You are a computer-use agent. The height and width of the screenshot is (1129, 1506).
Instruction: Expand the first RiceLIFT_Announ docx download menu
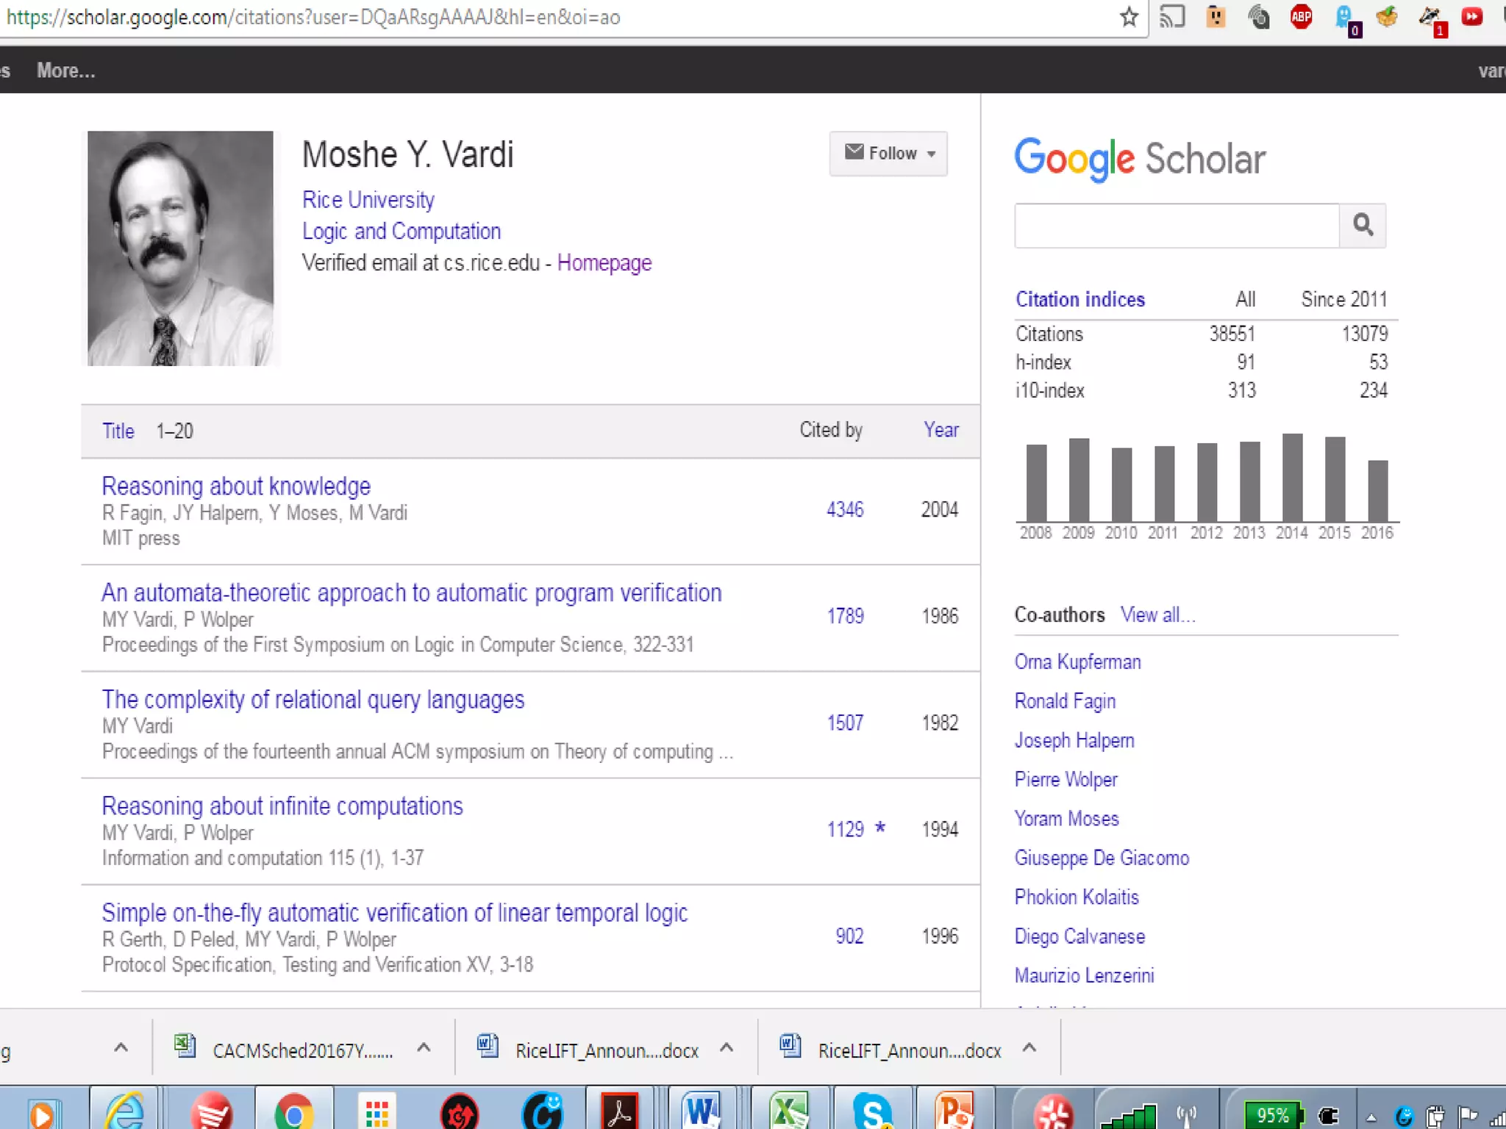pos(727,1049)
